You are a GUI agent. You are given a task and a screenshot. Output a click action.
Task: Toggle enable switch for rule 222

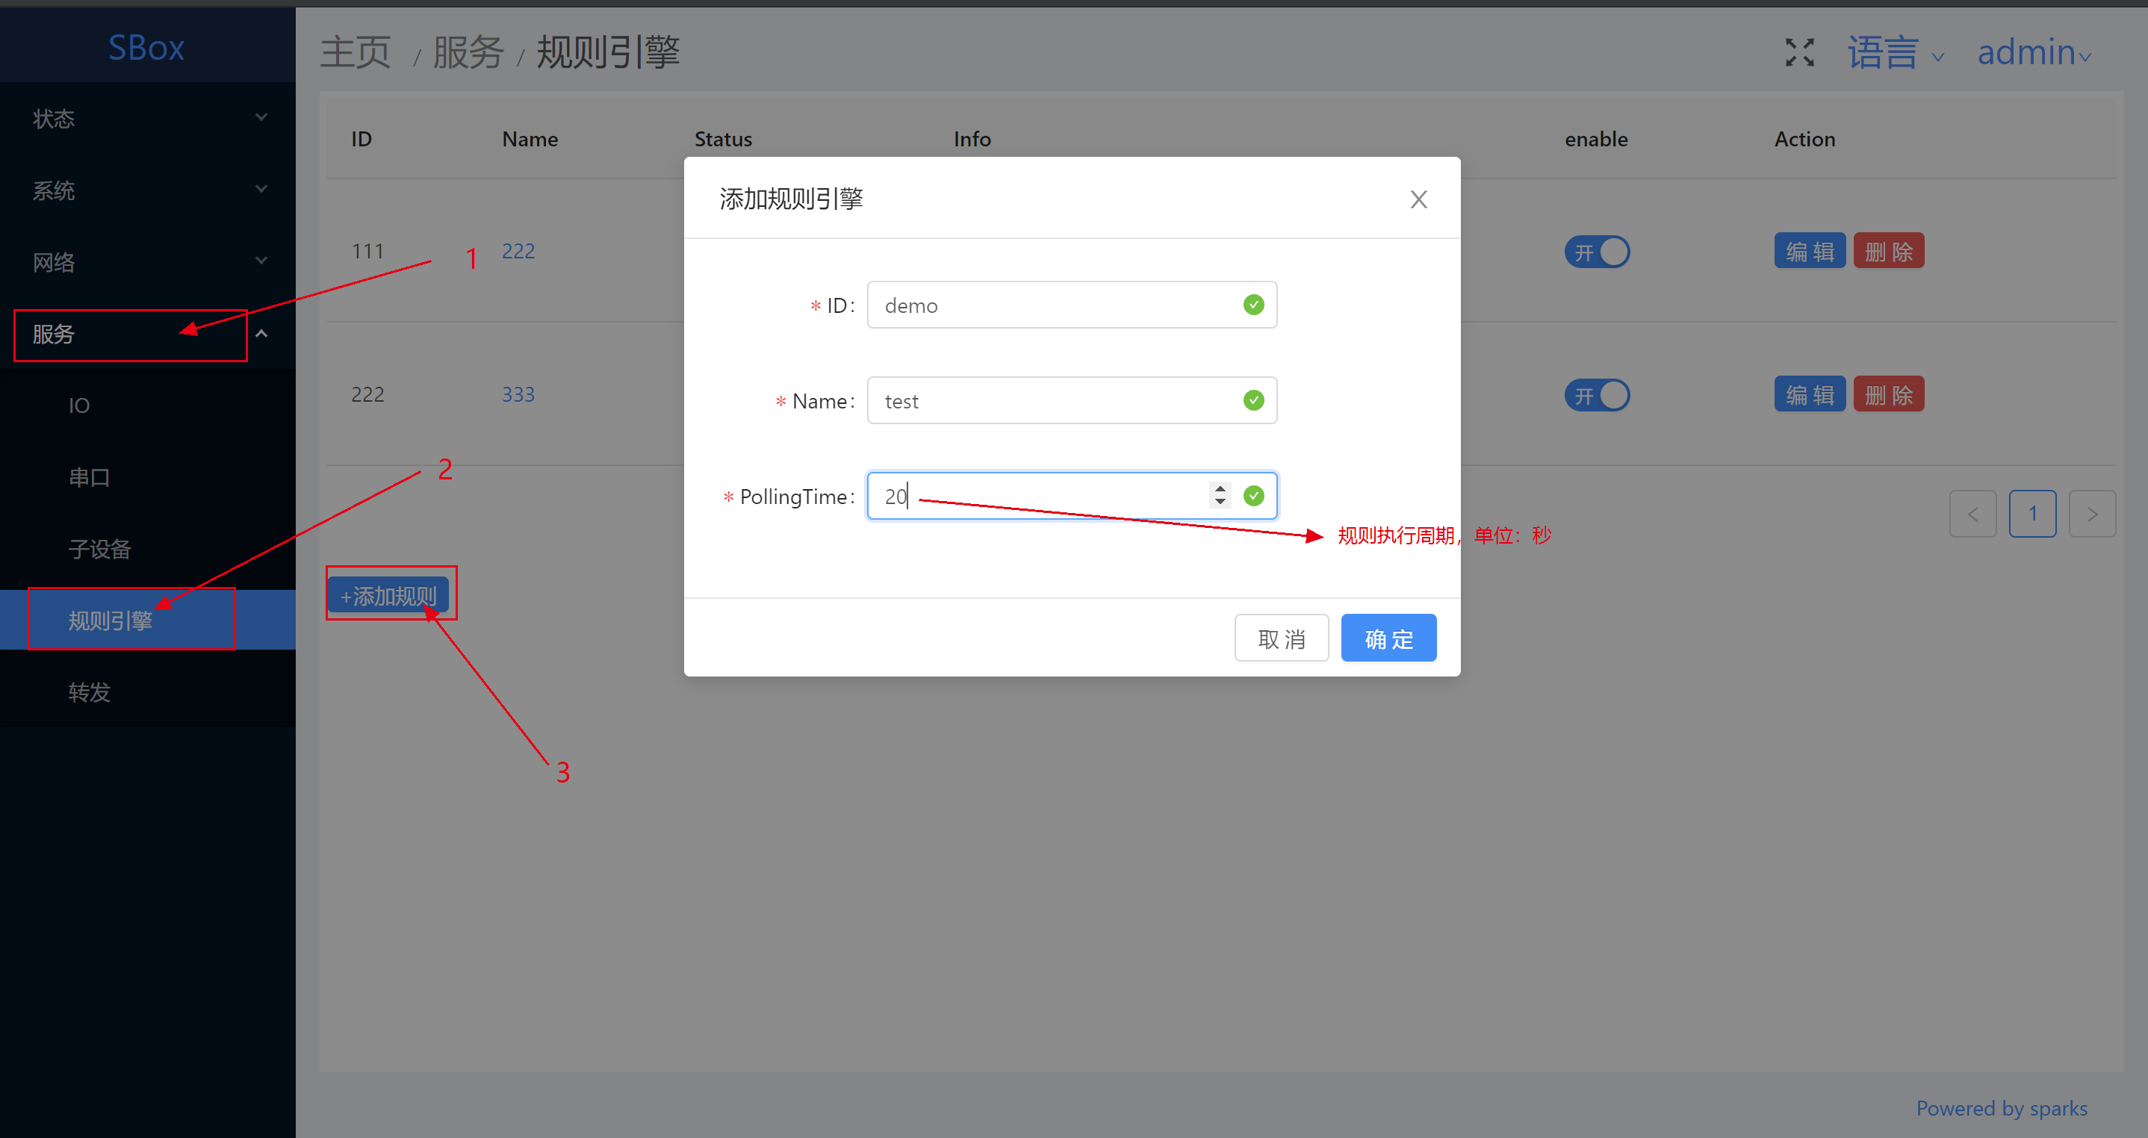[x=1596, y=395]
